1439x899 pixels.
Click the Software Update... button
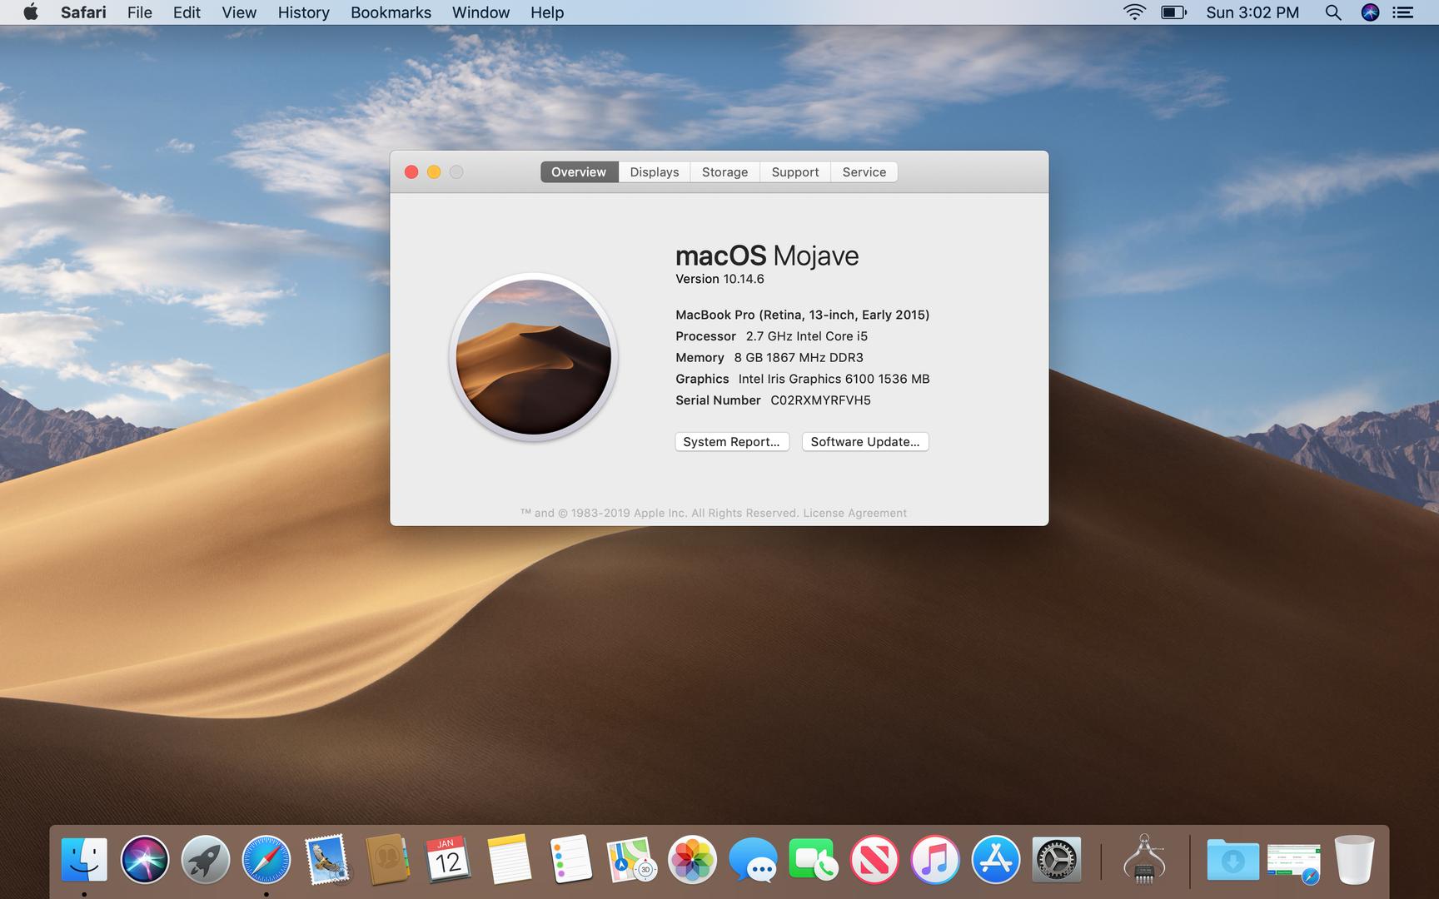[x=864, y=441]
